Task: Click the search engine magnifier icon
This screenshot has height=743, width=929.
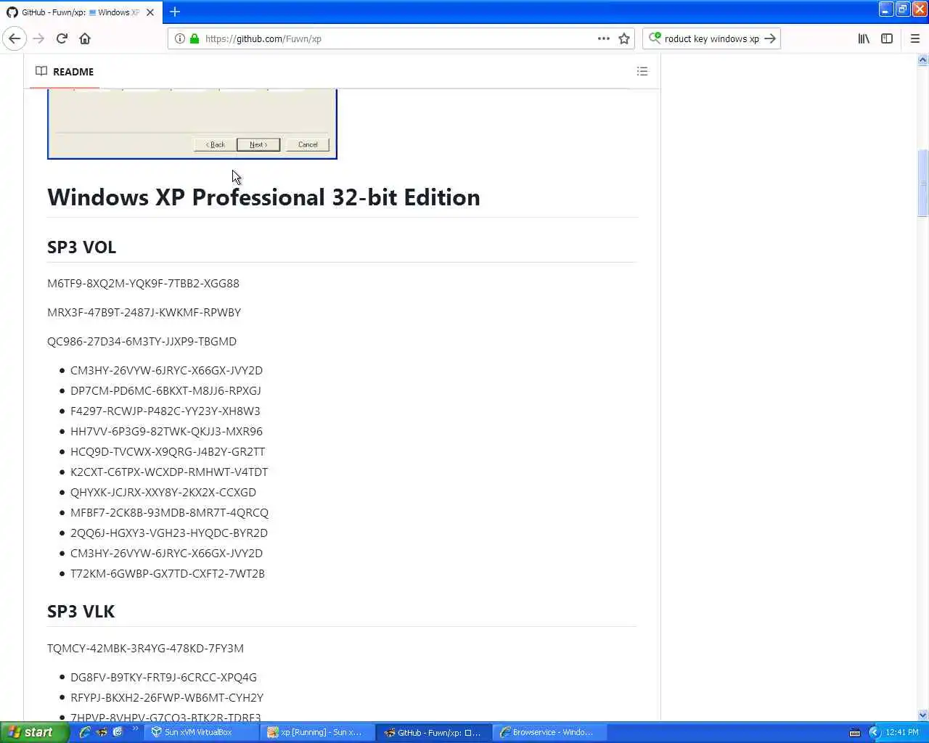Action: click(x=655, y=38)
